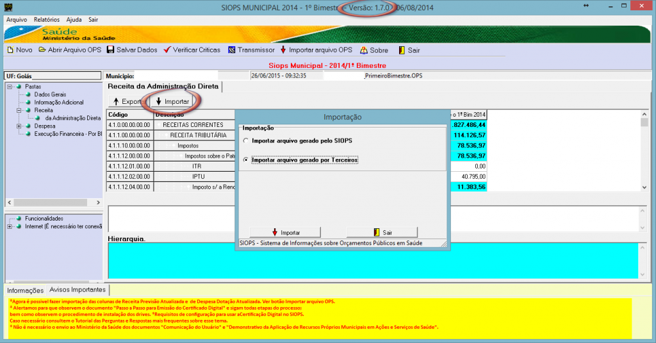Select Execução Financeira tree item

[68, 134]
